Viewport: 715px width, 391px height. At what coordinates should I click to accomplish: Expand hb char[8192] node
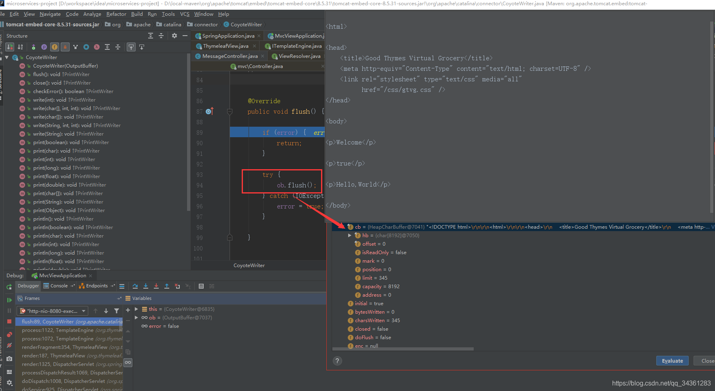pyautogui.click(x=350, y=235)
